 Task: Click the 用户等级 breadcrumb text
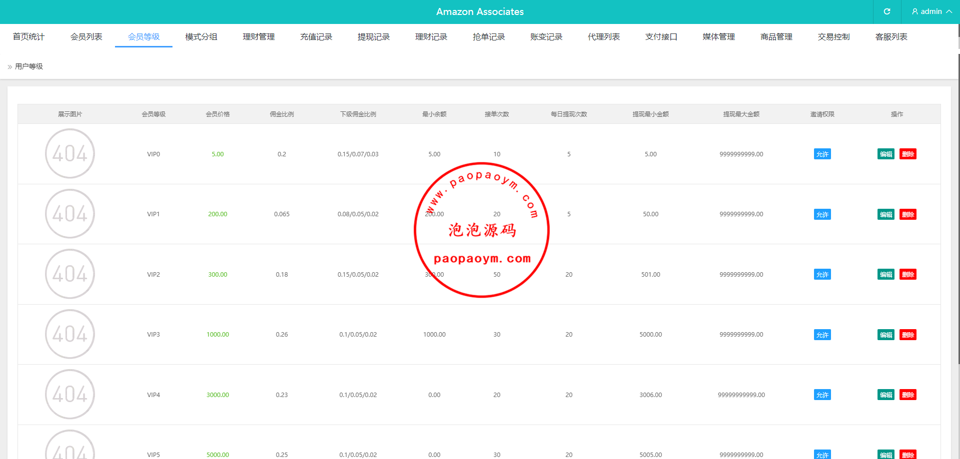coord(29,66)
